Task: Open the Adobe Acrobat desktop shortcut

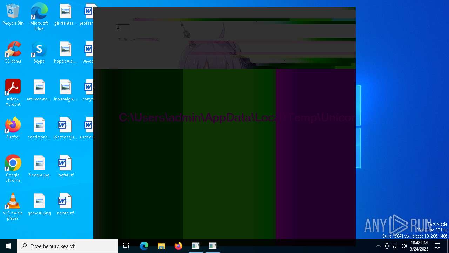Action: coord(13,93)
